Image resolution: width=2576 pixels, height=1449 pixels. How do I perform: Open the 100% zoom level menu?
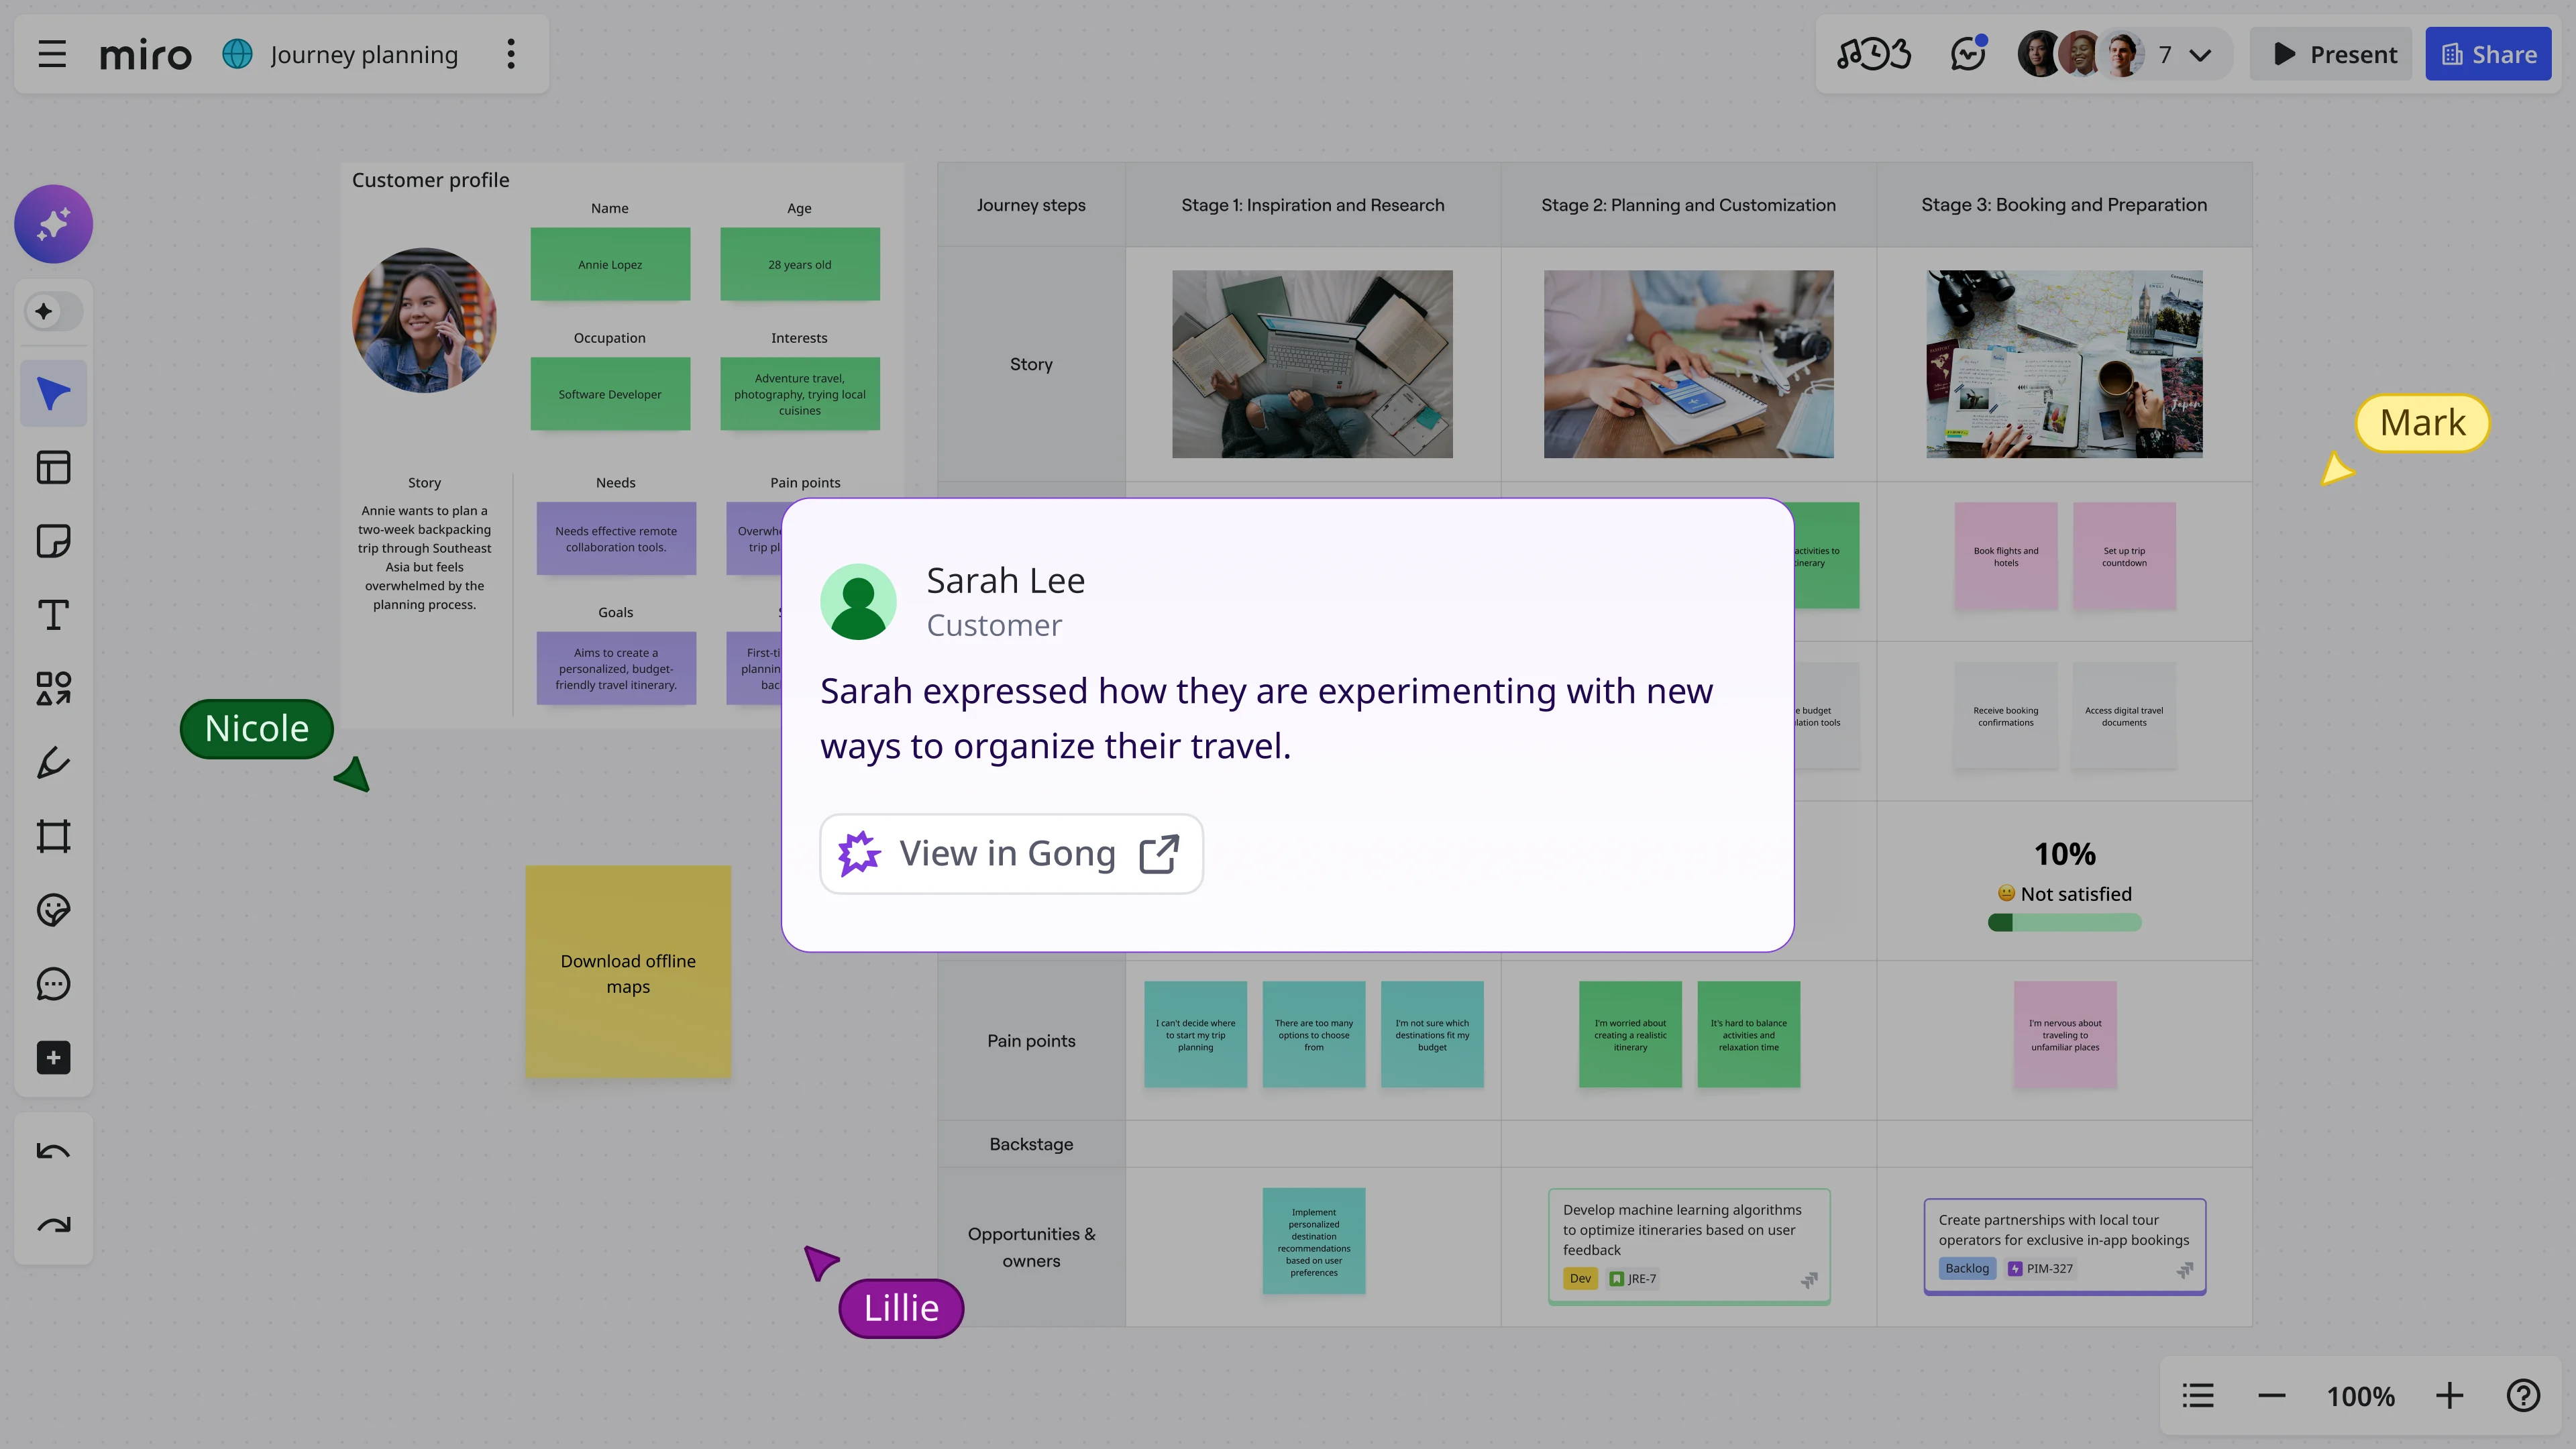[2360, 1396]
